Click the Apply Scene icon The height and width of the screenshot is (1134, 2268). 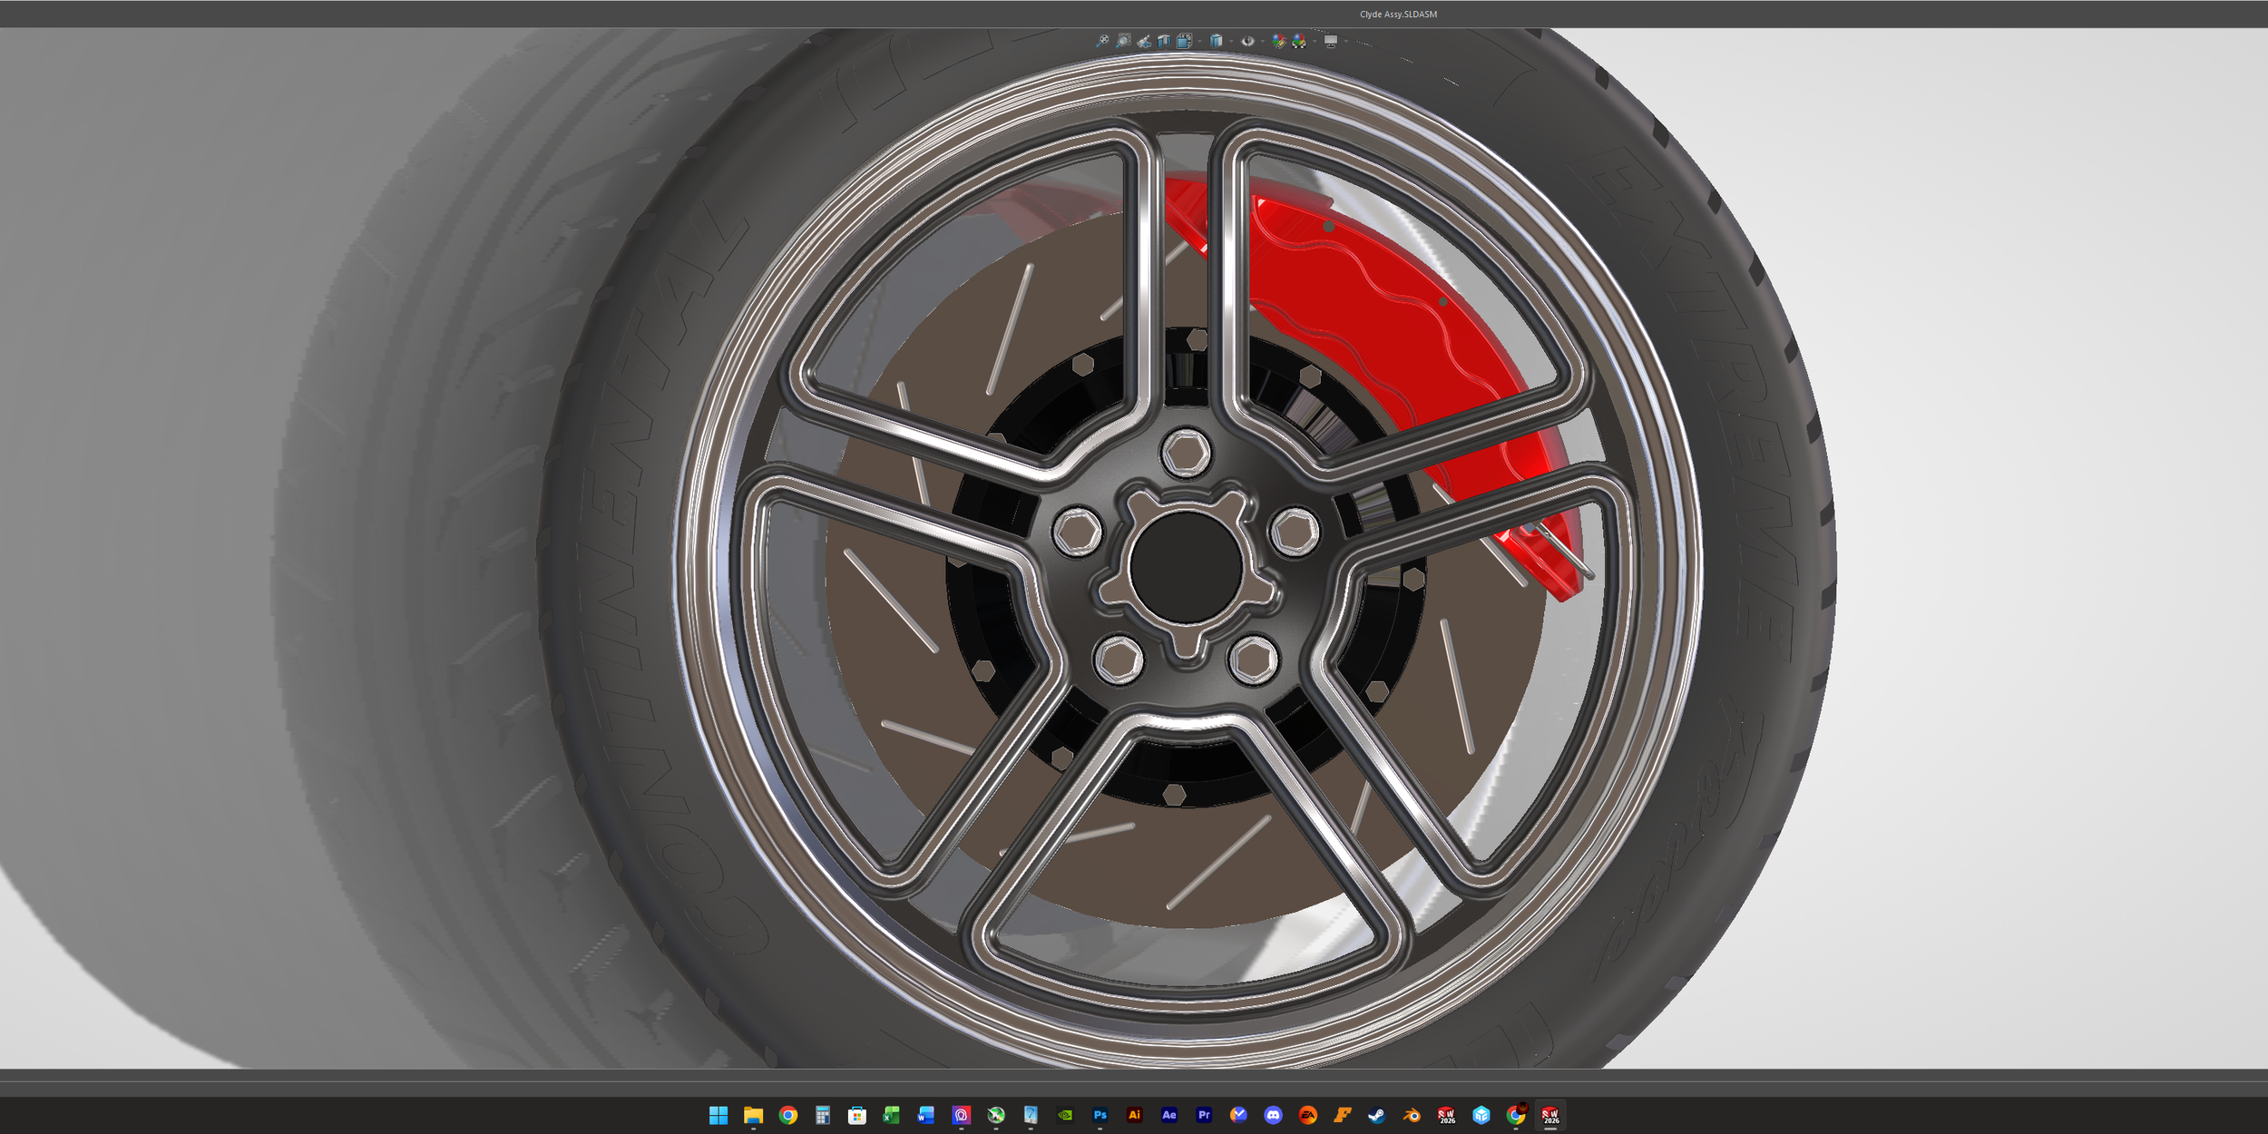(1299, 41)
